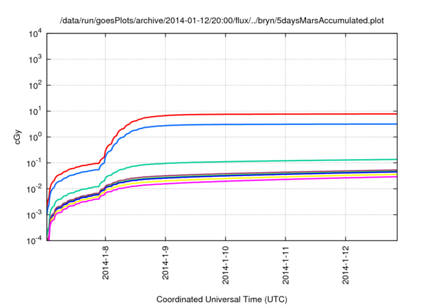Click the 10^4 y-axis tick label
438x306 pixels.
36,33
